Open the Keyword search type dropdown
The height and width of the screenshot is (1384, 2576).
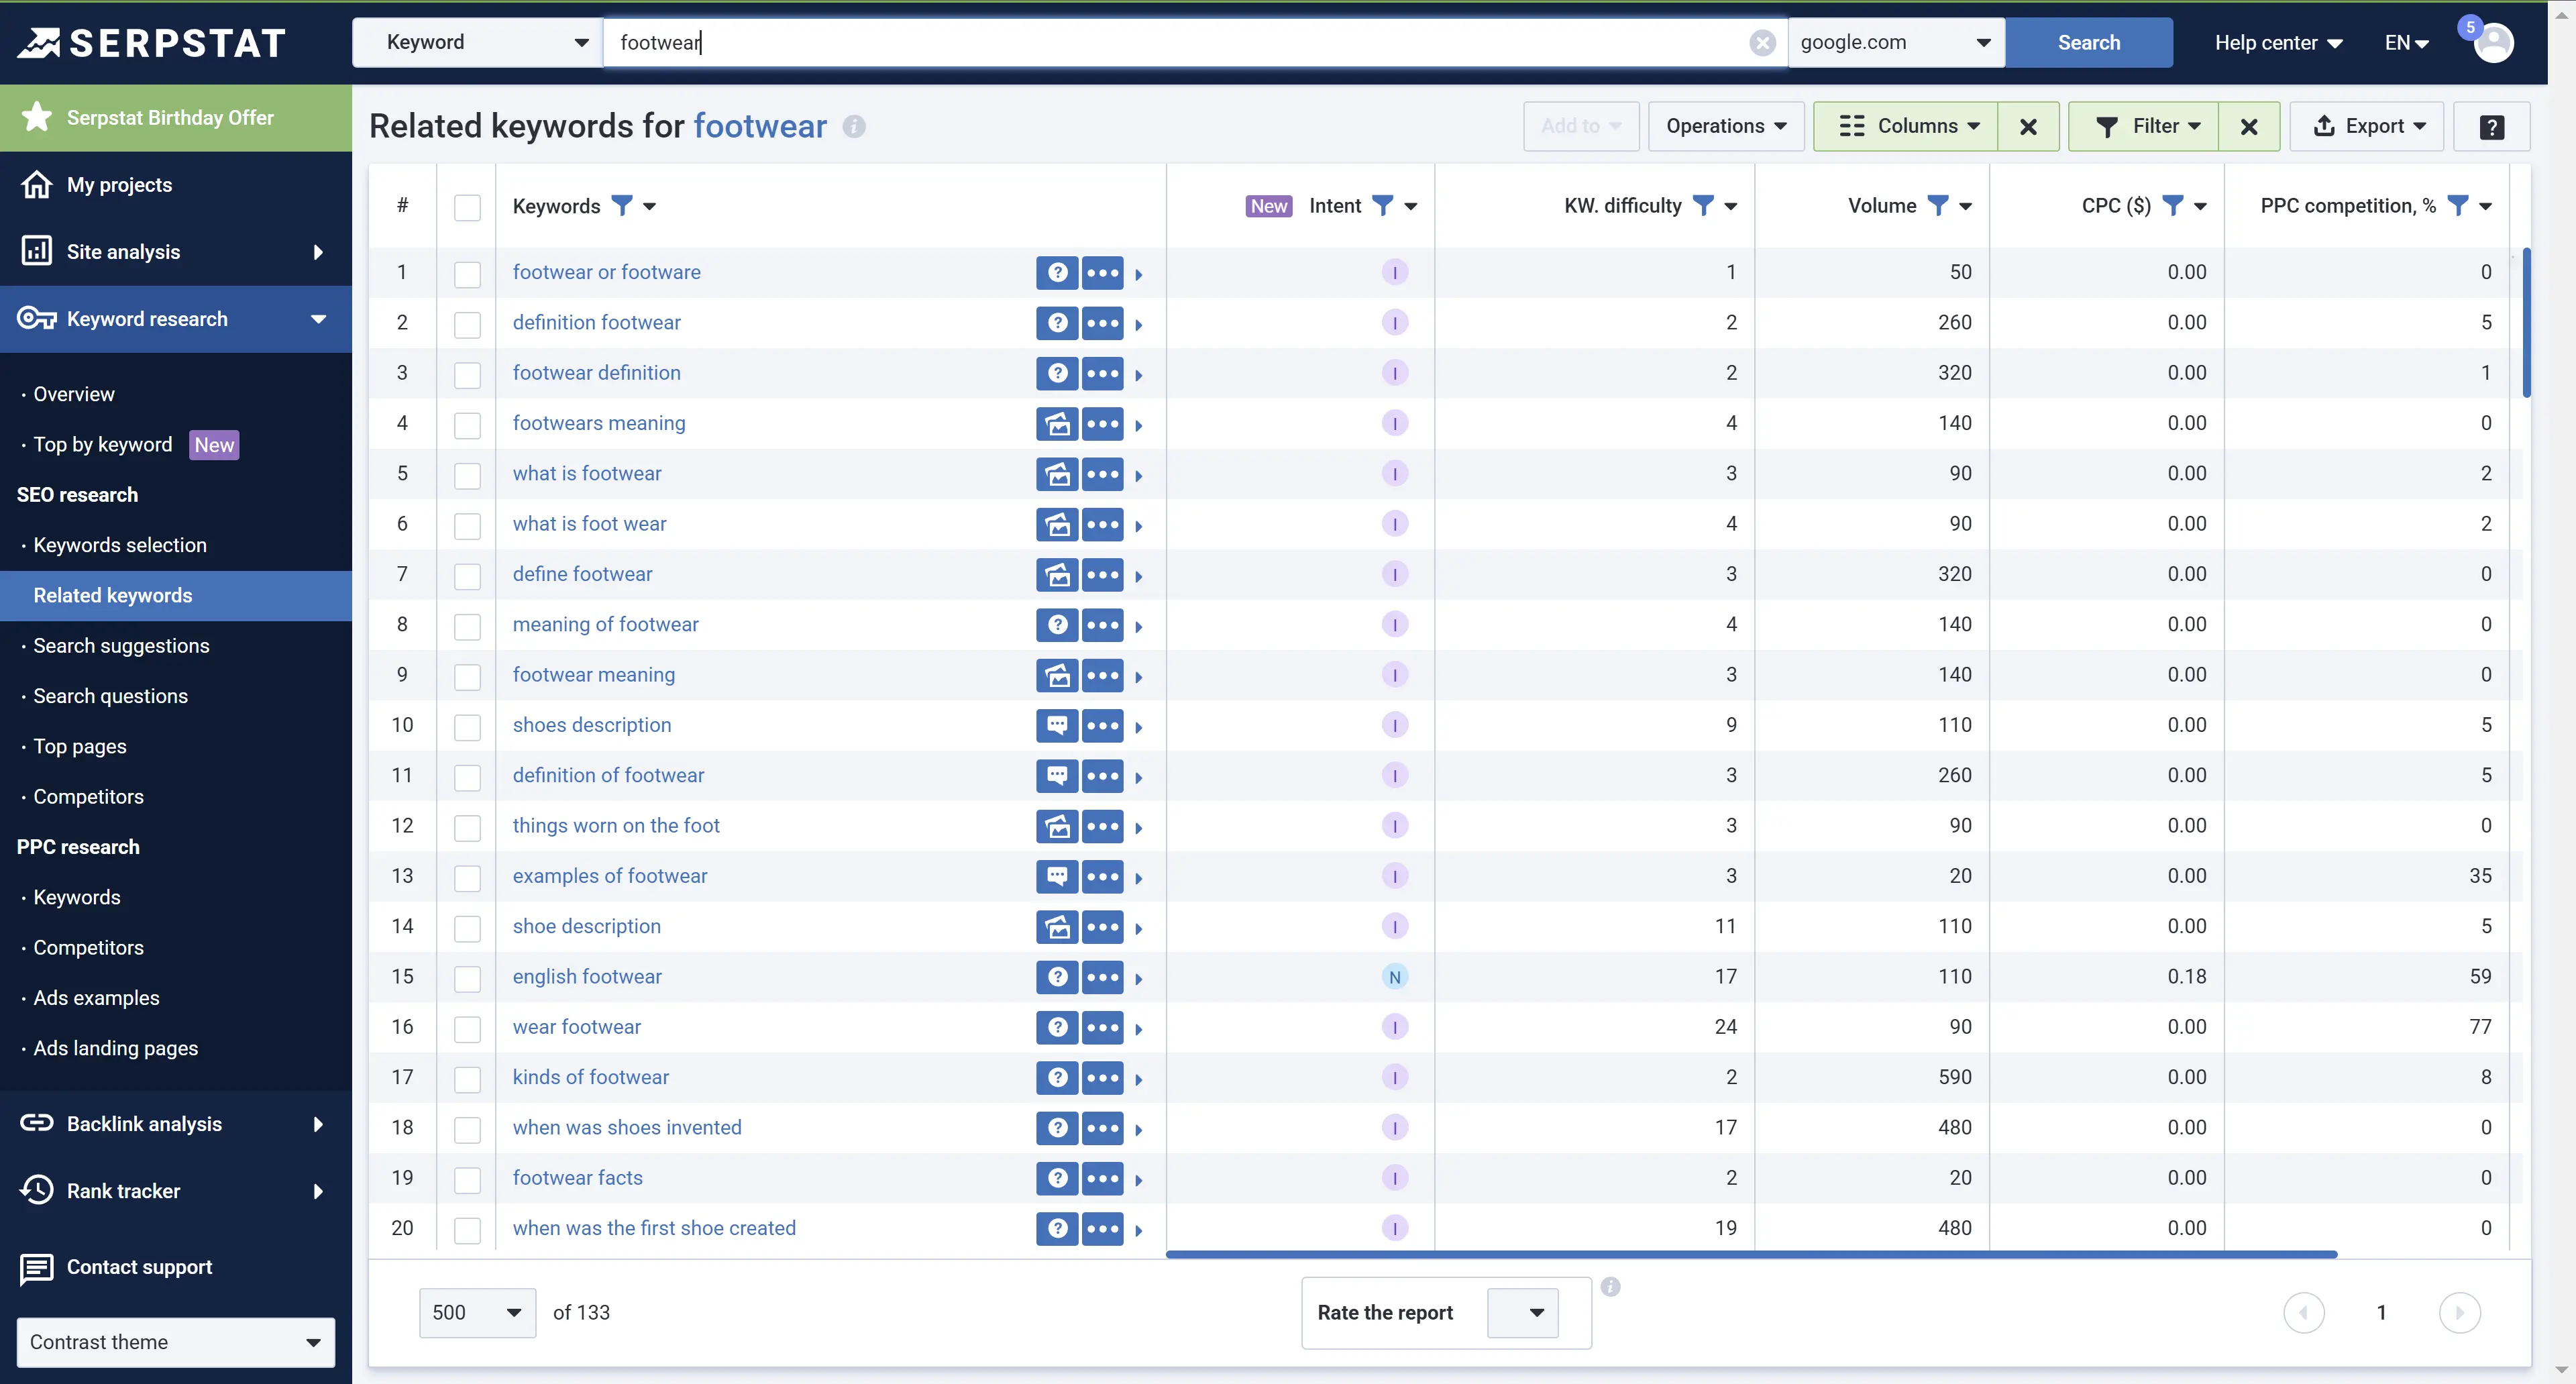478,42
